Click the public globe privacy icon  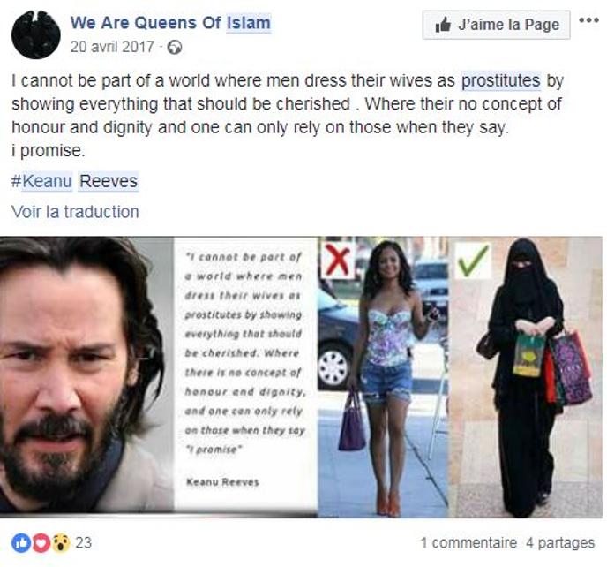pyautogui.click(x=175, y=48)
